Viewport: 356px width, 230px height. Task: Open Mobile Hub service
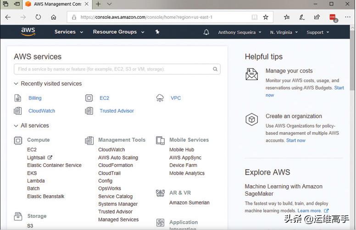(x=182, y=150)
